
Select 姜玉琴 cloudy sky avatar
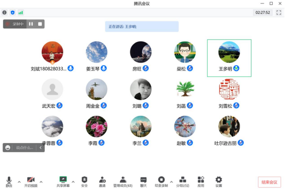pyautogui.click(x=96, y=52)
